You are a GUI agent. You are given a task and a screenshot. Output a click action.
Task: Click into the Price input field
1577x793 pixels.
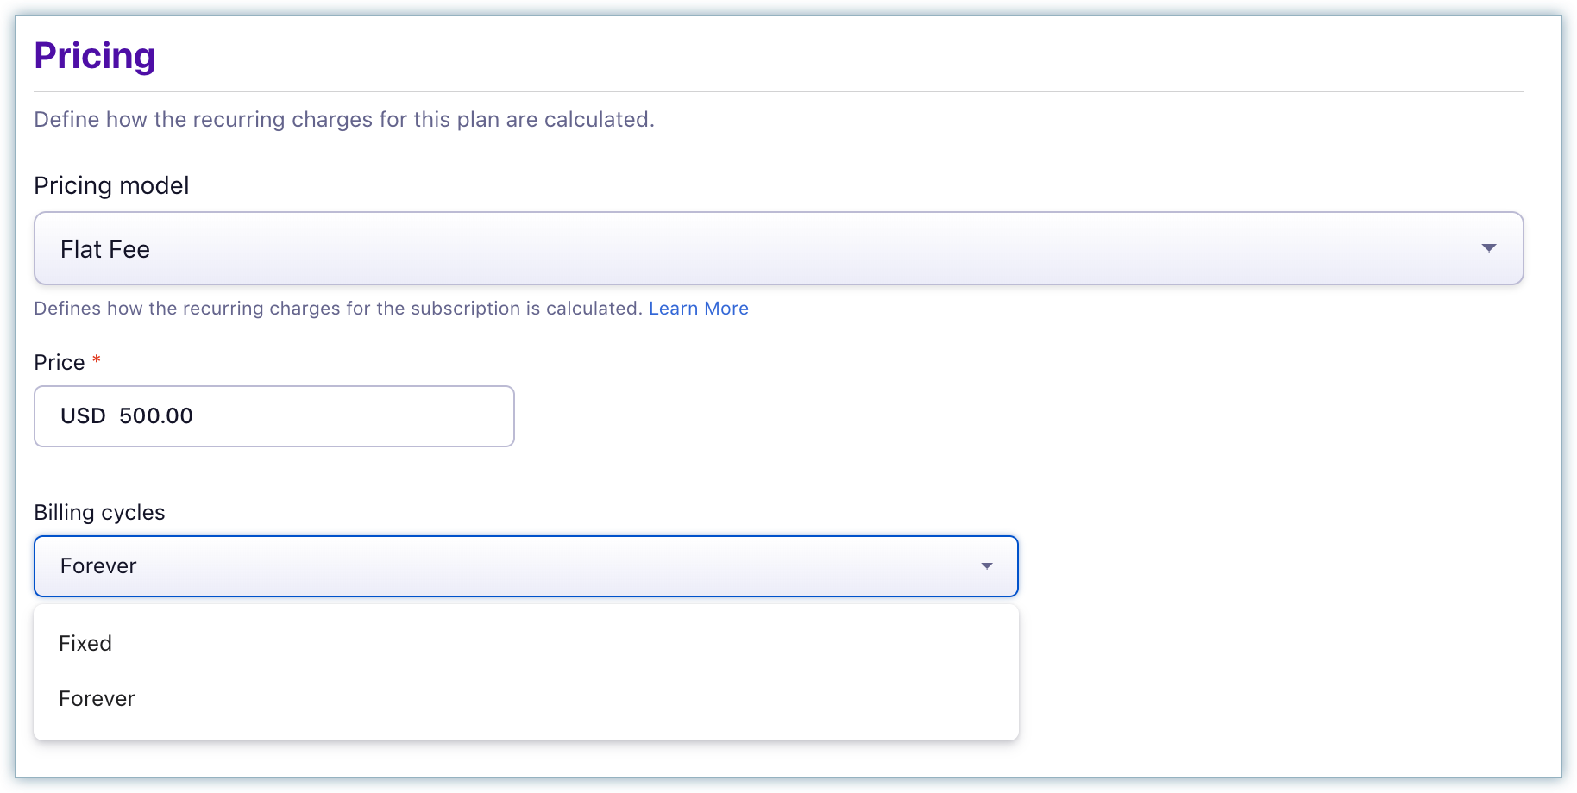345,416
